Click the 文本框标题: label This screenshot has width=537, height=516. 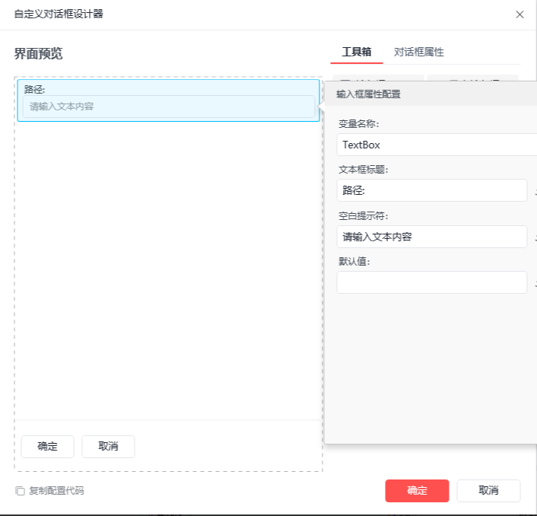point(363,169)
